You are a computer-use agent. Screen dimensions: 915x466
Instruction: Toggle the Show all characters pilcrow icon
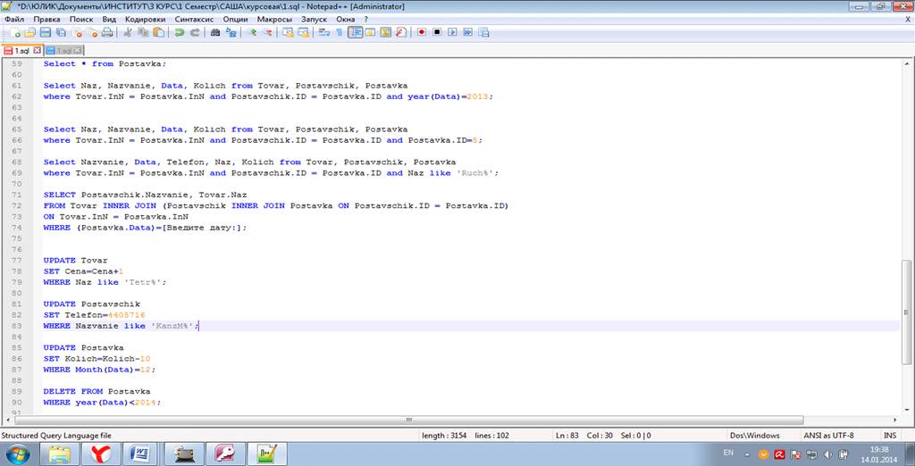[x=339, y=33]
